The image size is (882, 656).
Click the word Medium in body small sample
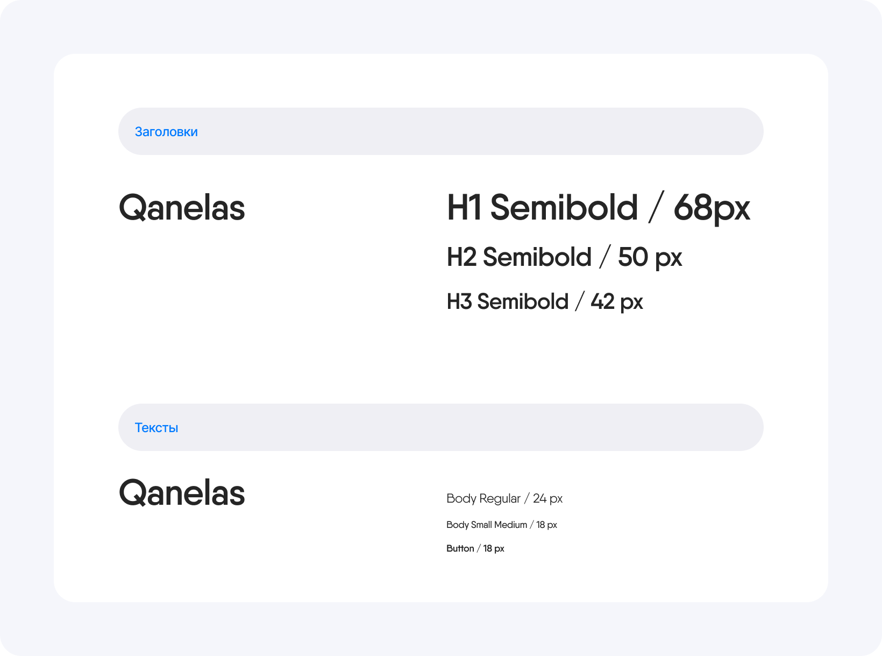point(510,525)
